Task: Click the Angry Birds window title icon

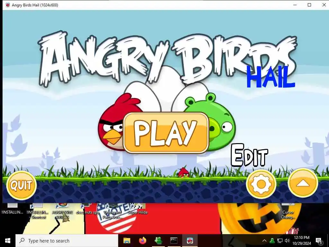Action: pos(8,5)
